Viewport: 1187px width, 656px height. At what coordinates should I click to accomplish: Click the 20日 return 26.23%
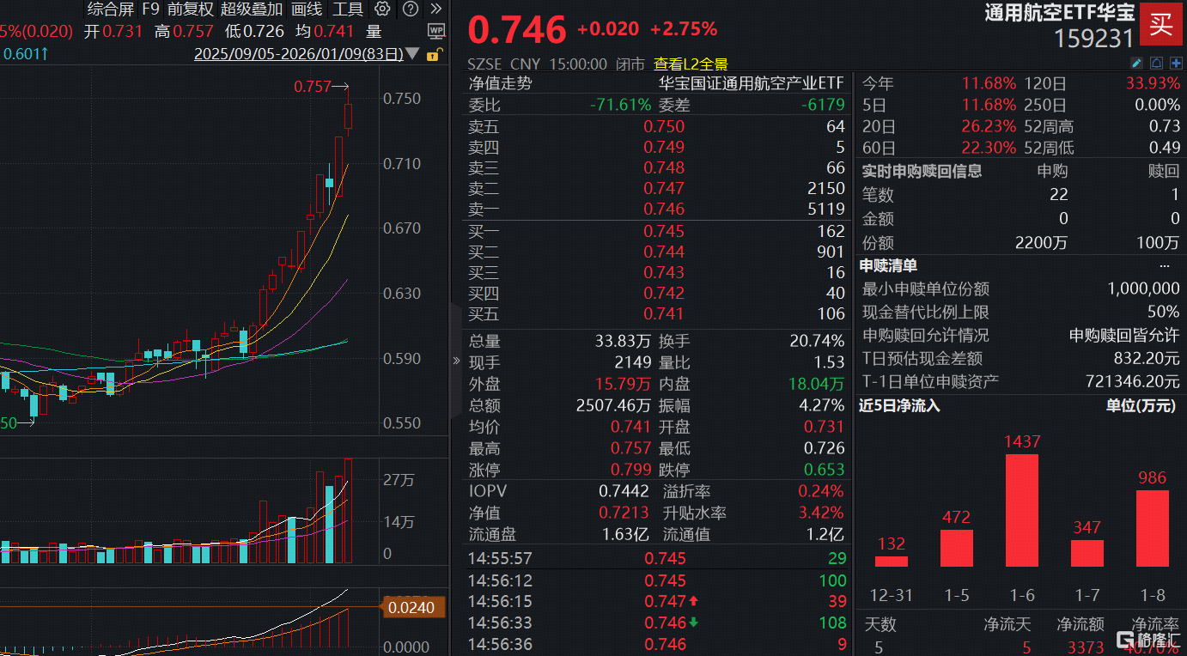pos(989,126)
